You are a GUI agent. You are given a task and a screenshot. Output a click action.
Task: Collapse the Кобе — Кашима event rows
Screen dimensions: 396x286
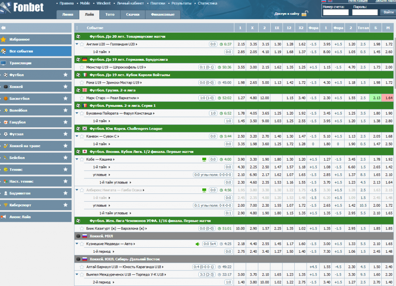coord(77,159)
